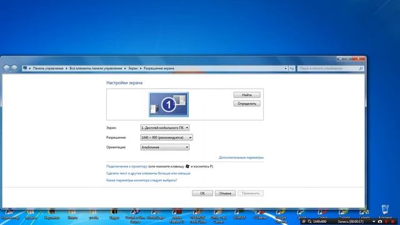The image size is (400, 225).
Task: Open the Разрешение resolution dropdown
Action: tap(167, 137)
